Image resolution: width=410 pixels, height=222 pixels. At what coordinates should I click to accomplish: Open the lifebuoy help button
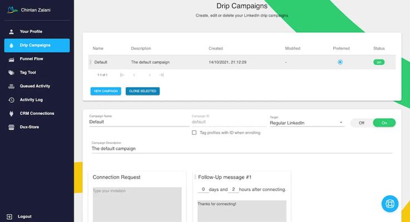[390, 204]
